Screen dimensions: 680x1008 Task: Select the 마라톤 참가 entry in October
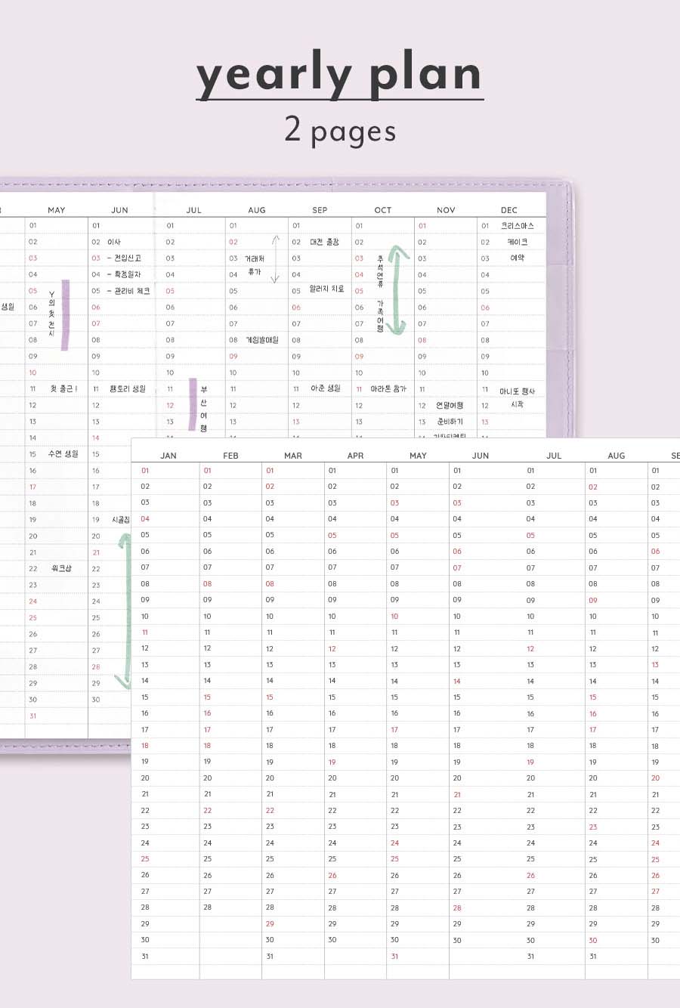coord(388,389)
